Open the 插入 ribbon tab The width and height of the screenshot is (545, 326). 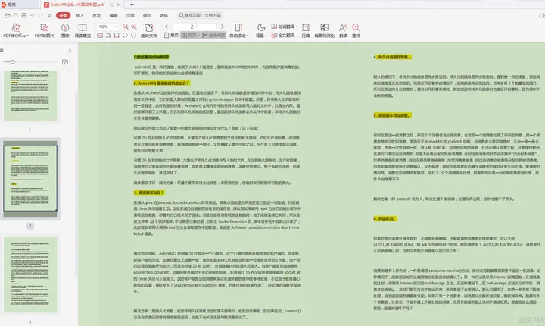pyautogui.click(x=80, y=15)
